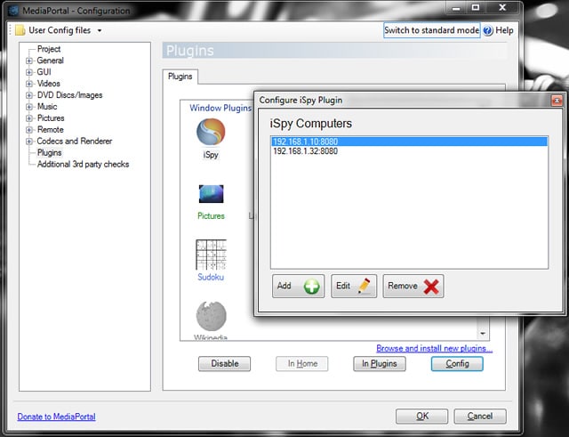Screen dimensions: 569x437
Task: Click the Disable plugin button
Action: 225,364
